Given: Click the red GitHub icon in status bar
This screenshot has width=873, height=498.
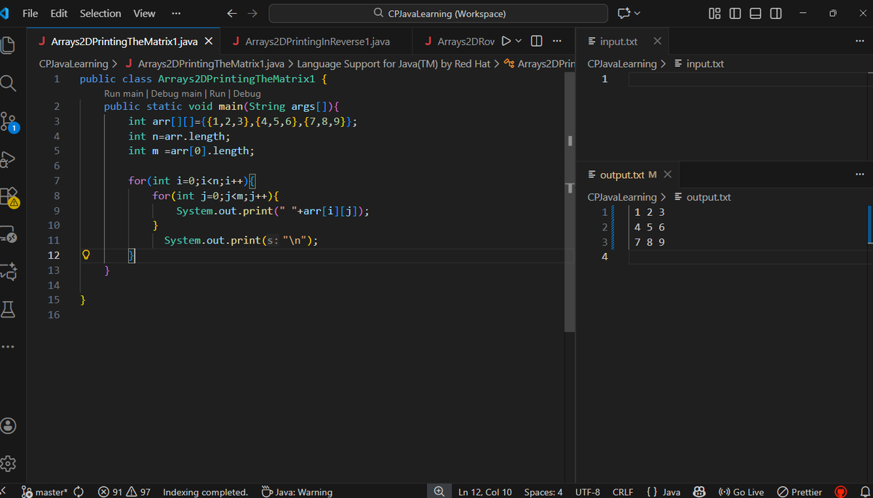Looking at the screenshot, I should pos(842,492).
